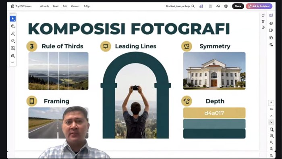Open the AI audio overview icon

pyautogui.click(x=201, y=6)
